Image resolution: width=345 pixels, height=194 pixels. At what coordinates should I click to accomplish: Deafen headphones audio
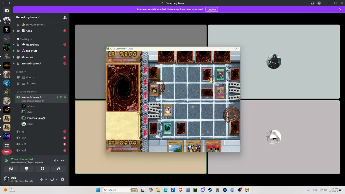[52, 179]
